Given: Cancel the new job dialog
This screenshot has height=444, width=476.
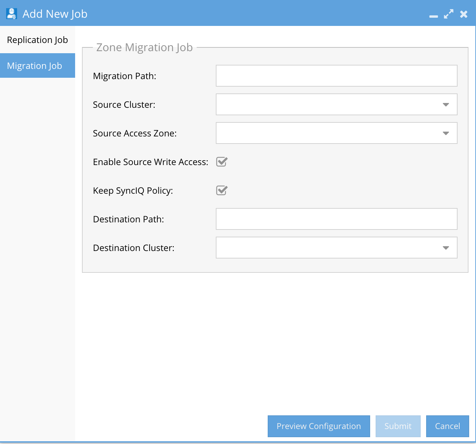Looking at the screenshot, I should point(447,426).
